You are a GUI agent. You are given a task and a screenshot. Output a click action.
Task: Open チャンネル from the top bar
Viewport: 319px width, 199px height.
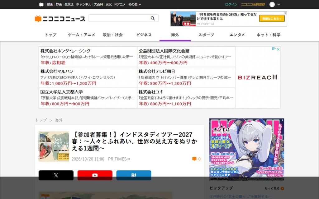pyautogui.click(x=83, y=4)
